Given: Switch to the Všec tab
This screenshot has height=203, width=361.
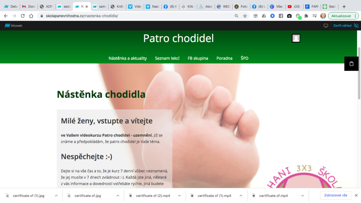Looking at the screenshot, I should tap(277, 7).
